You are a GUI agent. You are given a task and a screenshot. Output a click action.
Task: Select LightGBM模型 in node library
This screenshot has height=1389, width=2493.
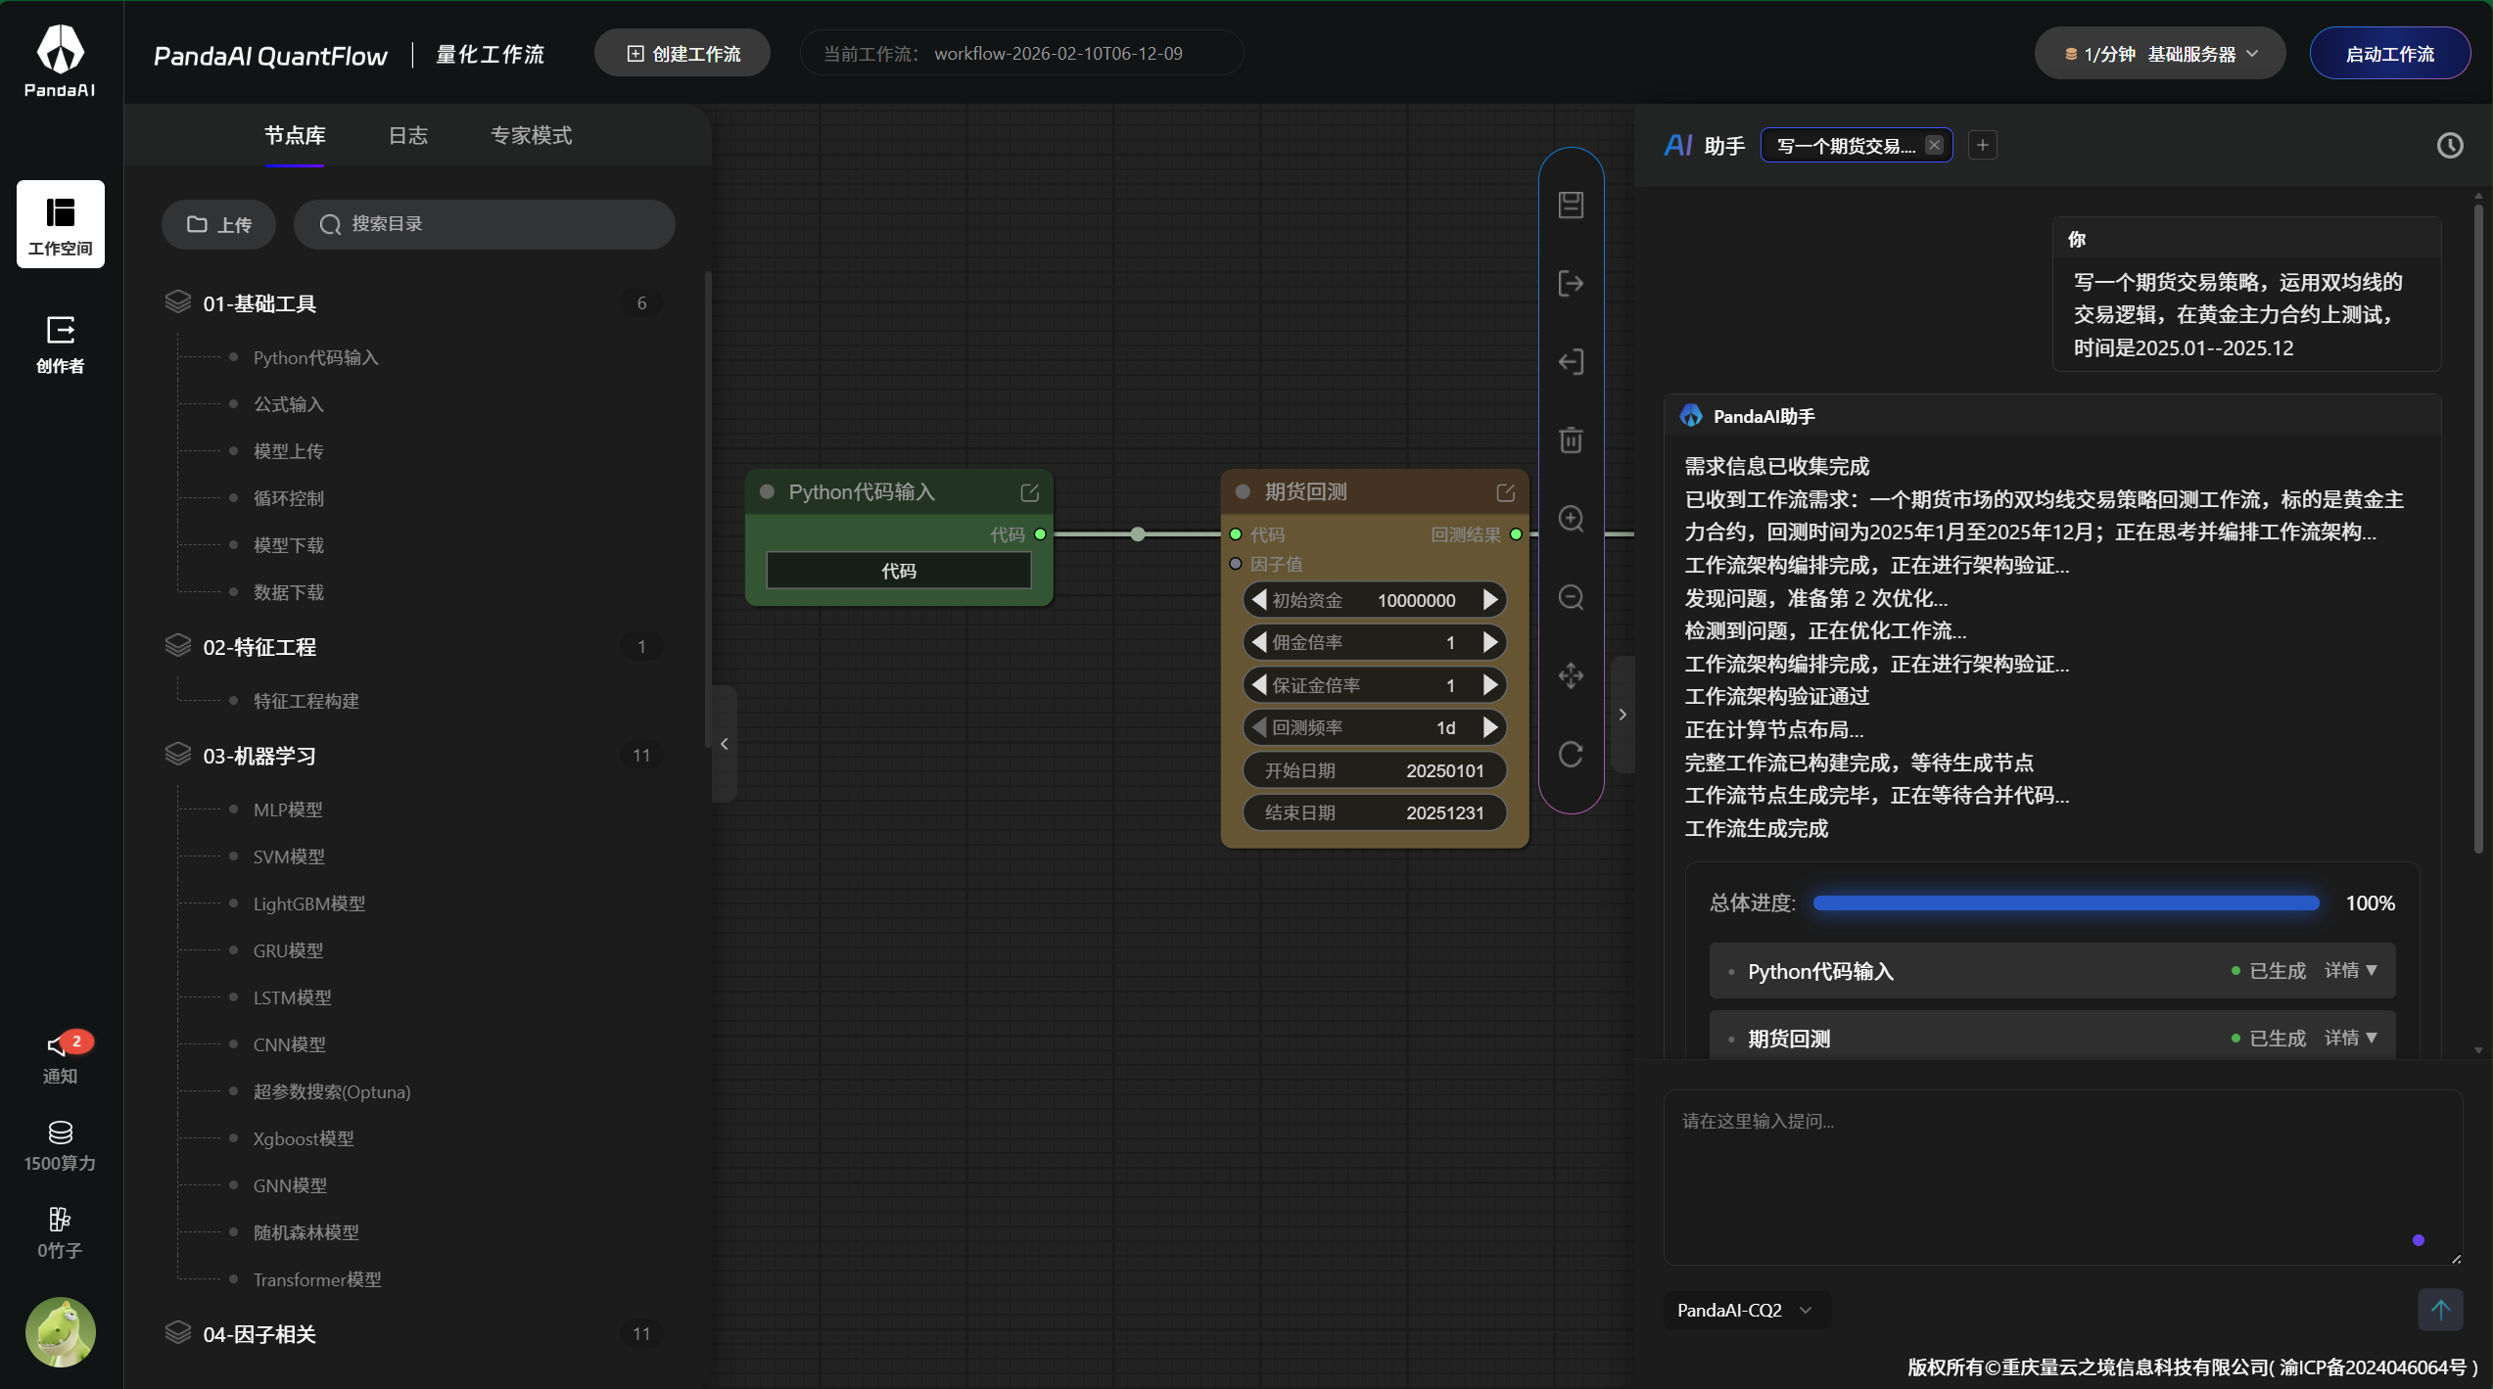pyautogui.click(x=309, y=903)
